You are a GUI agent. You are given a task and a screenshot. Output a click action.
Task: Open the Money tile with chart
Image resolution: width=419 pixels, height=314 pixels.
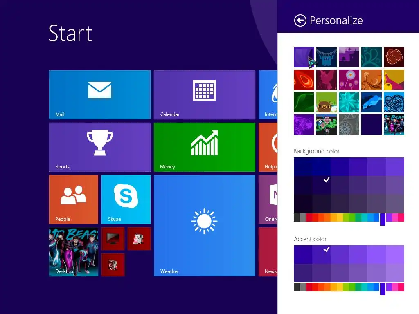(x=205, y=147)
